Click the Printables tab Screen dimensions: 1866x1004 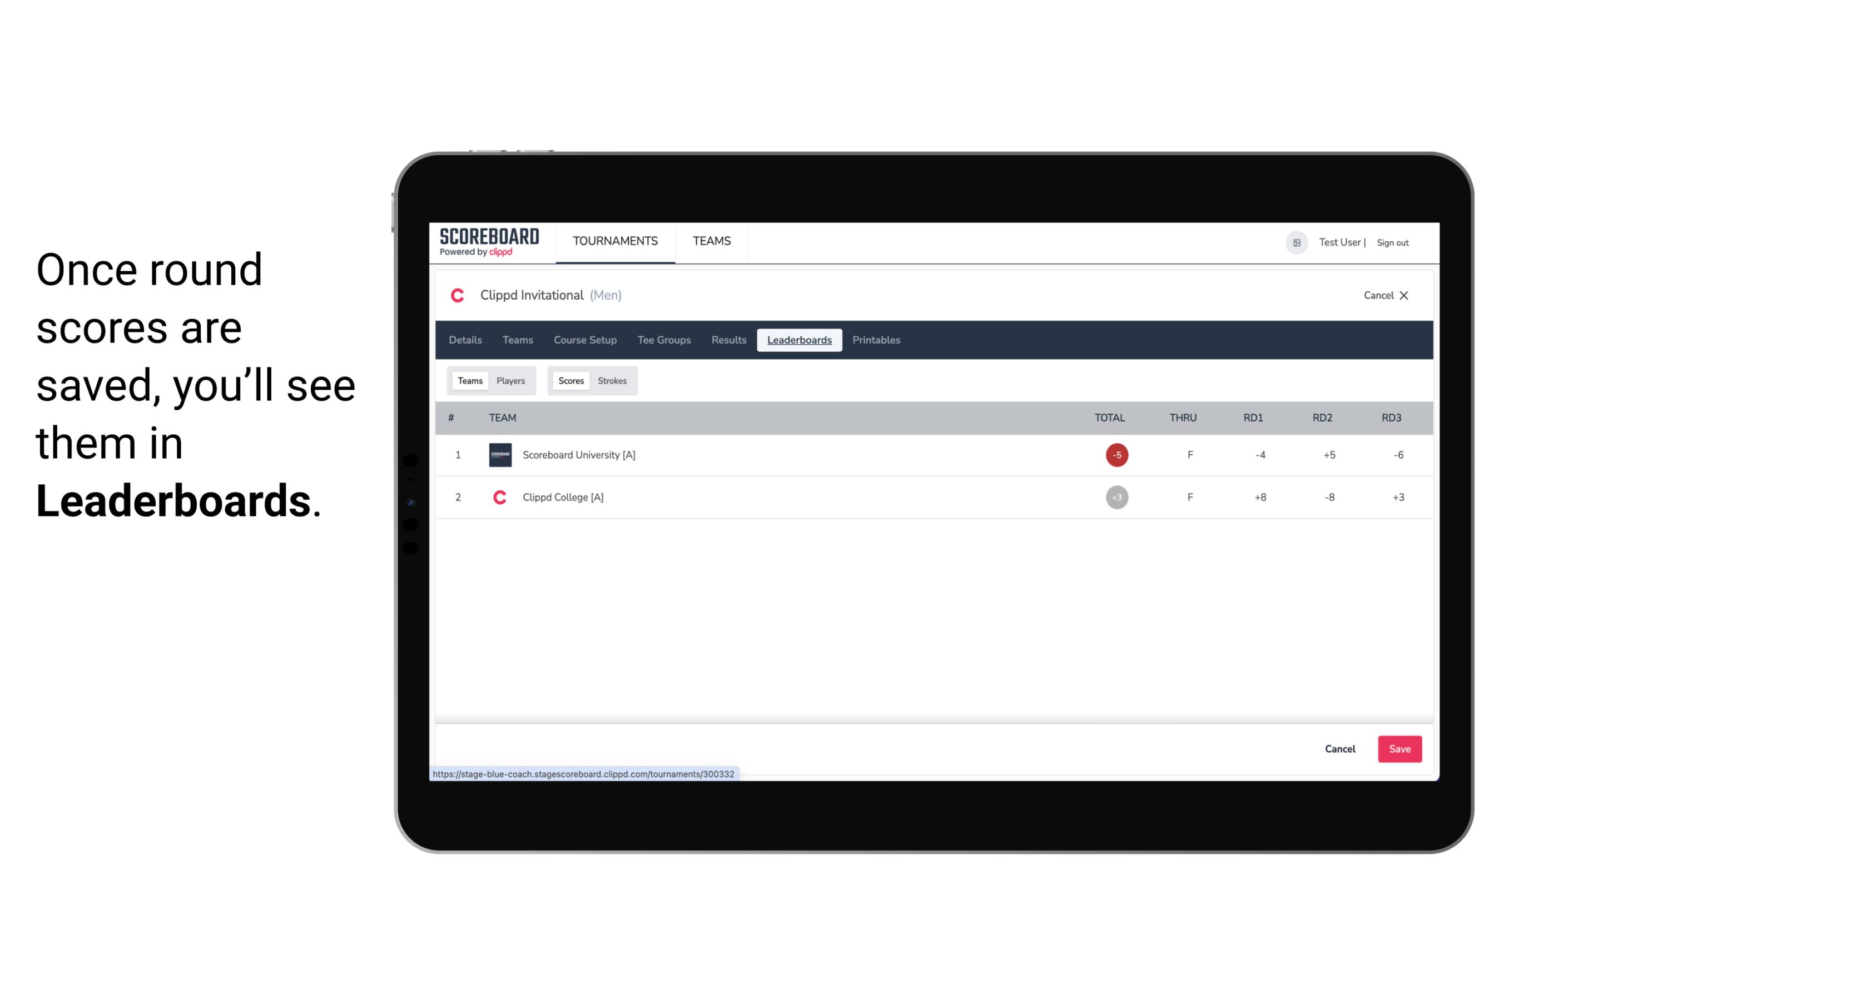click(x=877, y=340)
